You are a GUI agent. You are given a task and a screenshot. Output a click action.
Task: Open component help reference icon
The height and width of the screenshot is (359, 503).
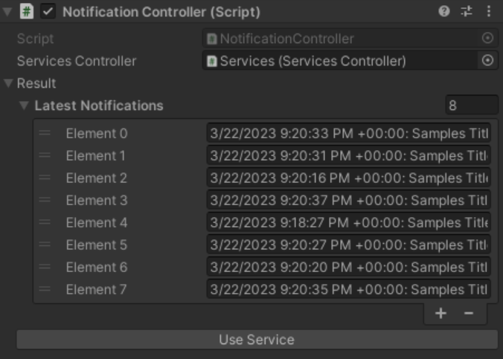tap(444, 12)
